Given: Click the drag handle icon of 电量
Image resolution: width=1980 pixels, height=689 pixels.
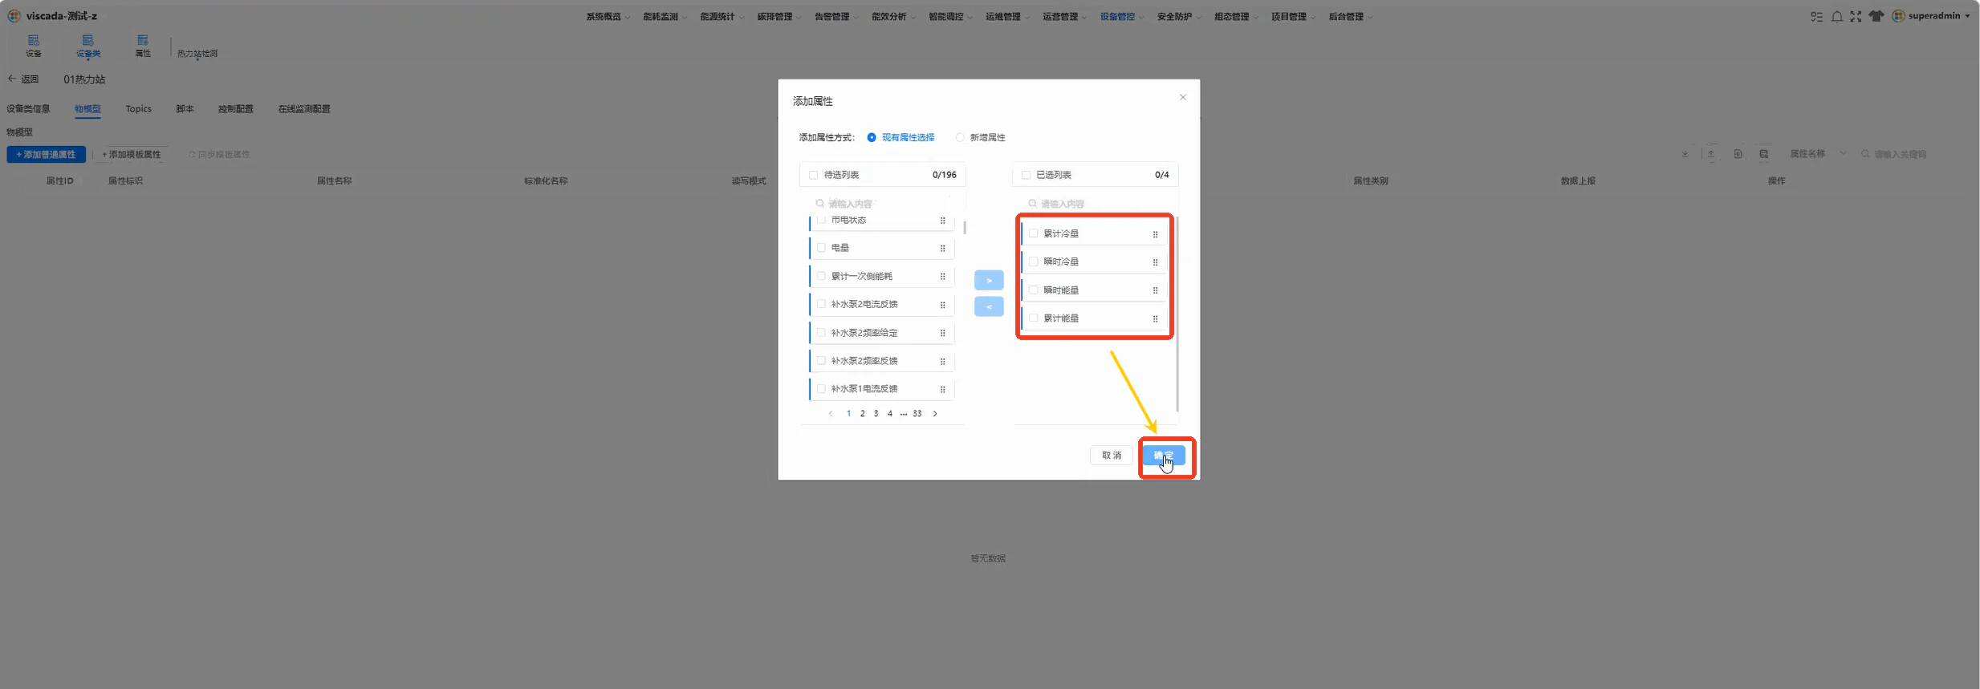Looking at the screenshot, I should point(942,249).
